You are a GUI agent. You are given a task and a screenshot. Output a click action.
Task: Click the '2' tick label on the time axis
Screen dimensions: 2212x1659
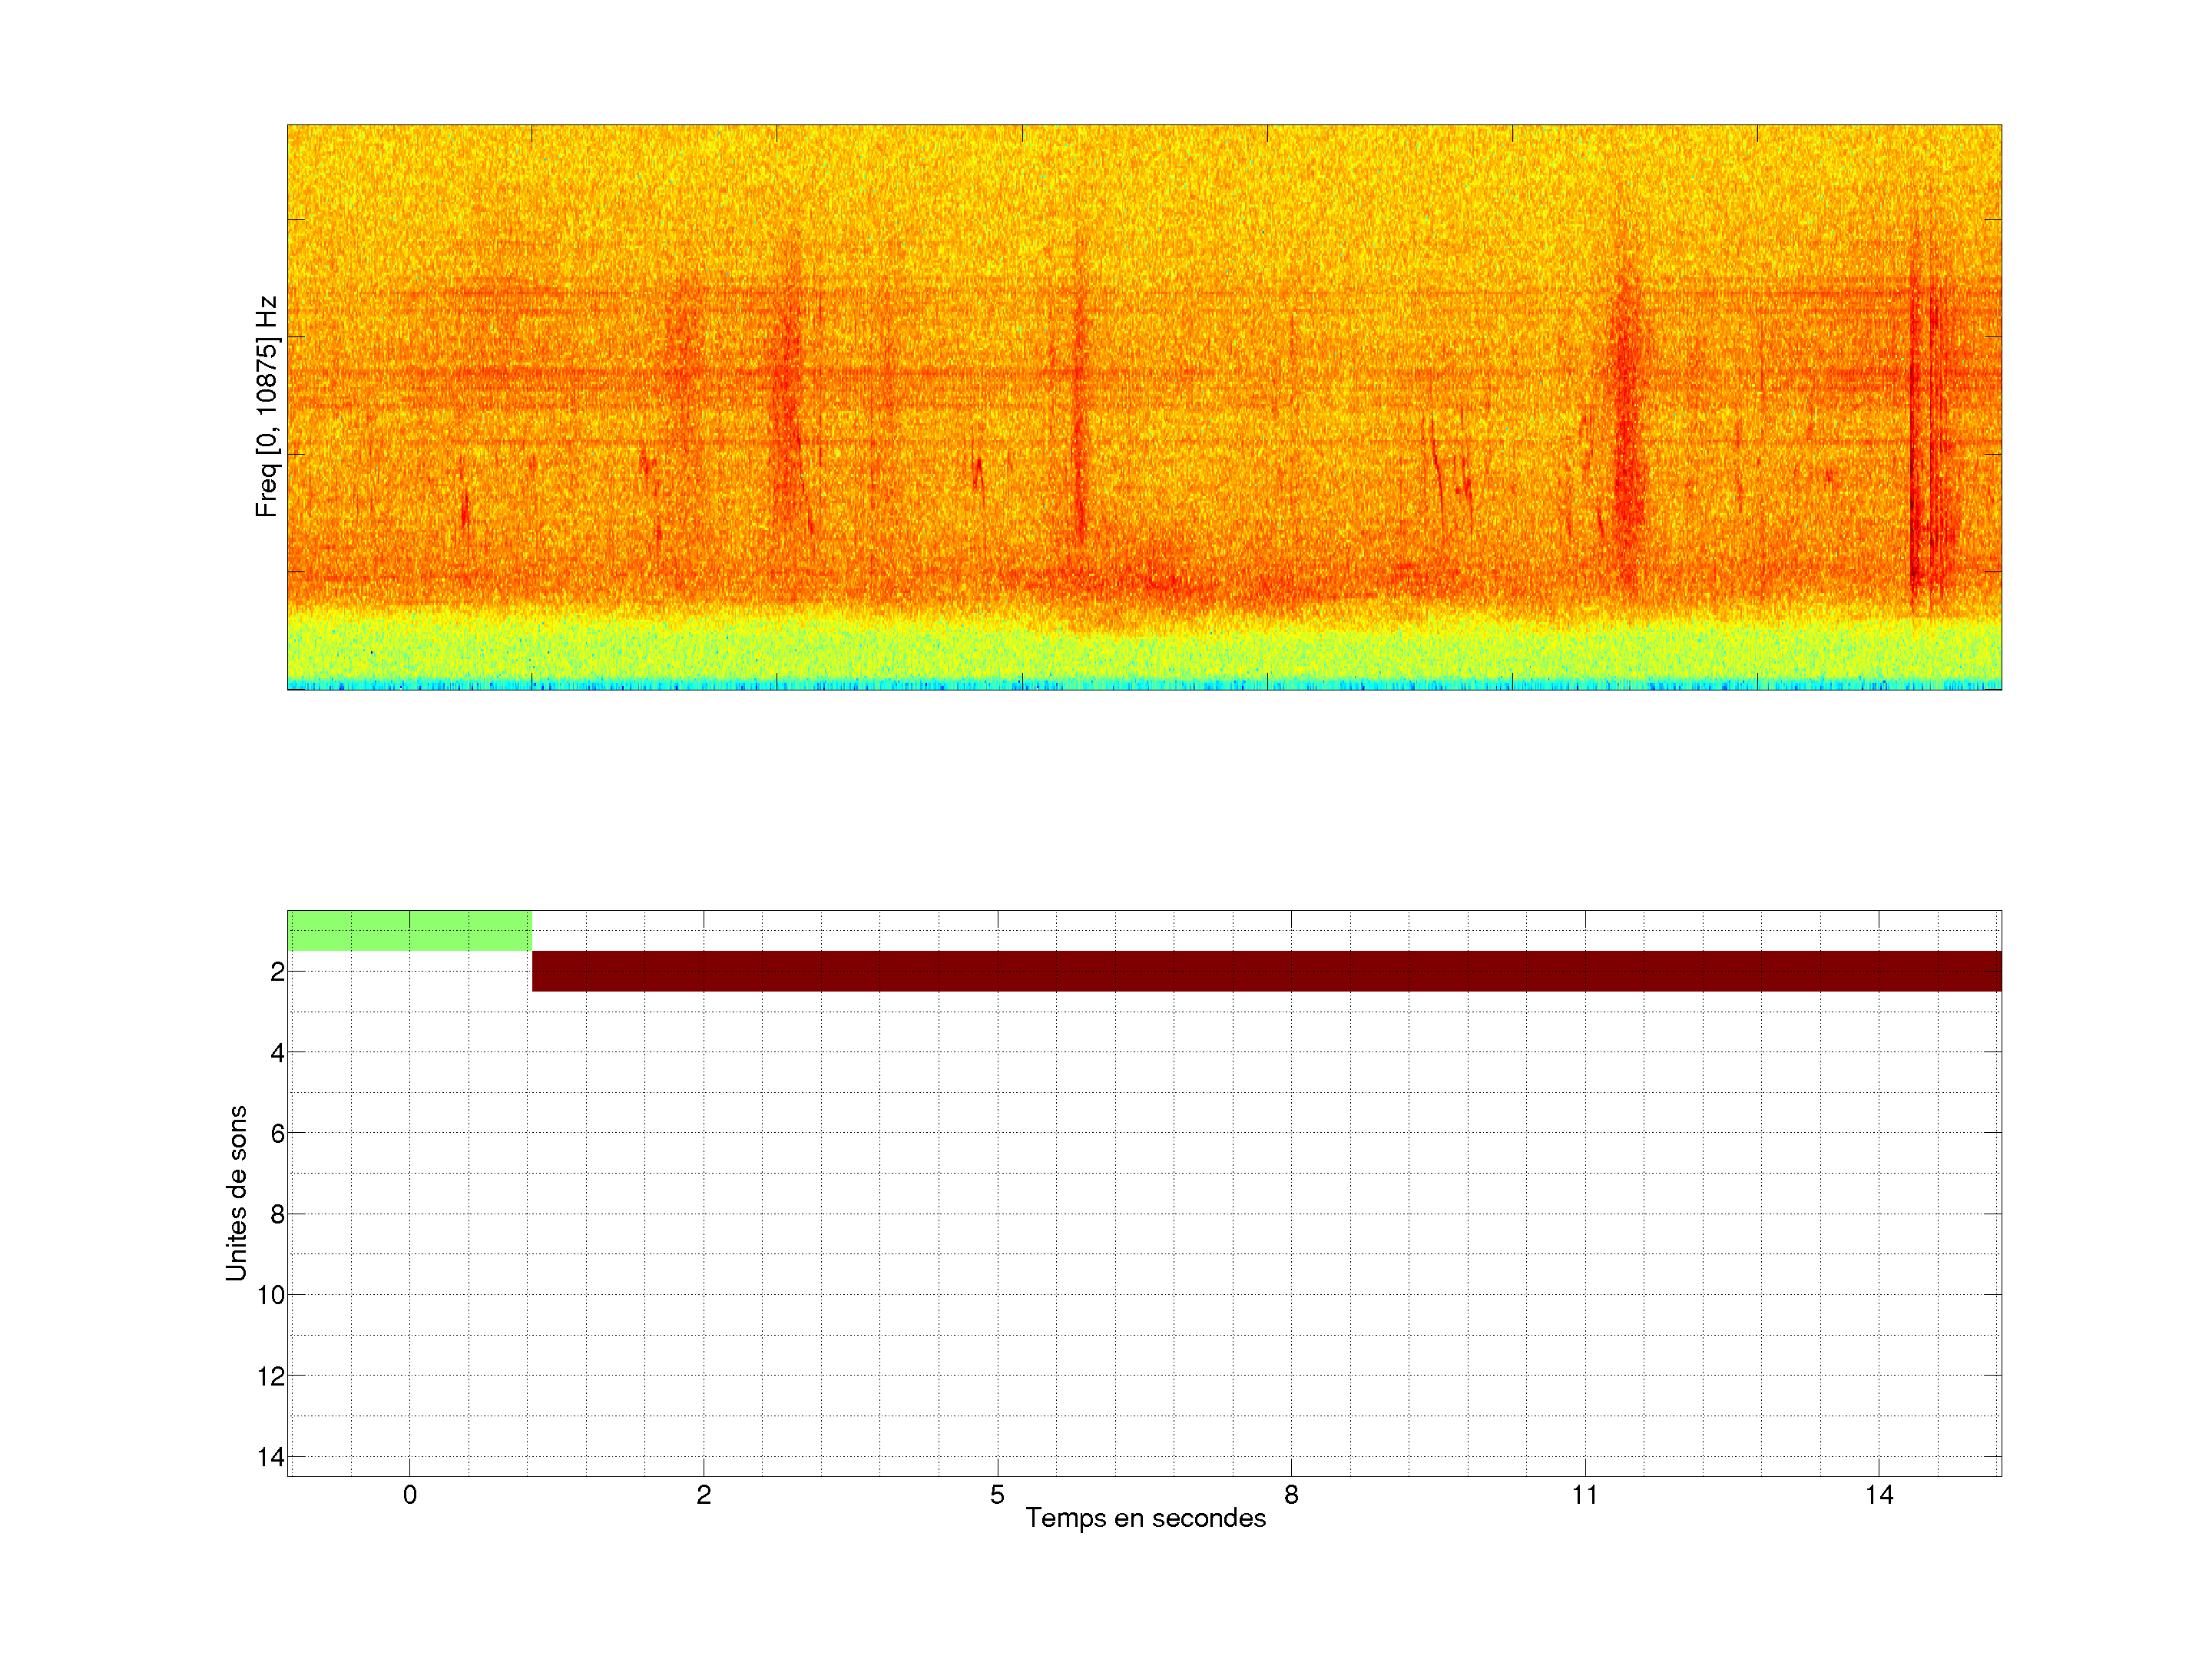[704, 1495]
